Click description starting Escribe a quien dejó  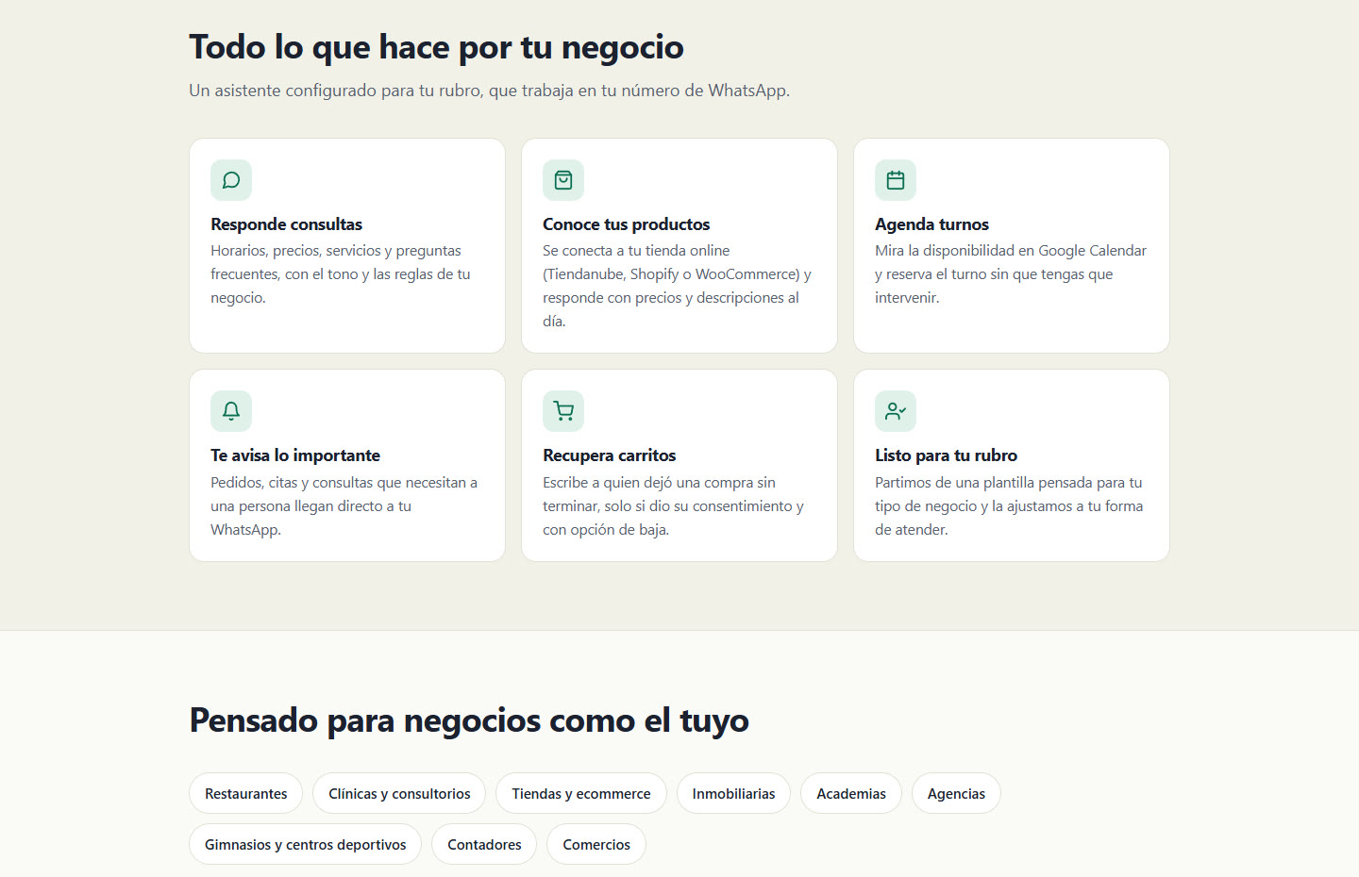[674, 506]
